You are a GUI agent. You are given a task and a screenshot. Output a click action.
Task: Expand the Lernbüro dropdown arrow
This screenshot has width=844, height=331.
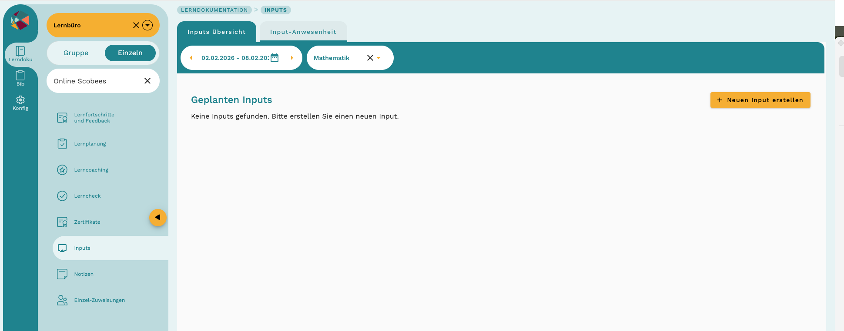click(x=147, y=25)
